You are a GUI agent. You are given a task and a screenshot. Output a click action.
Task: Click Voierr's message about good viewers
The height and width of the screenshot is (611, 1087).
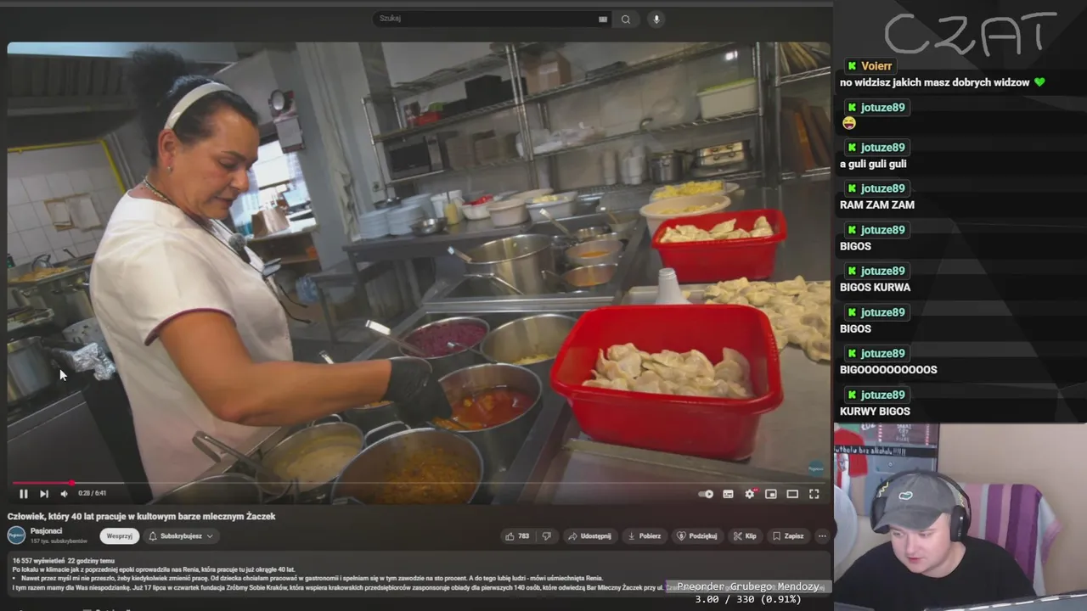coord(942,82)
